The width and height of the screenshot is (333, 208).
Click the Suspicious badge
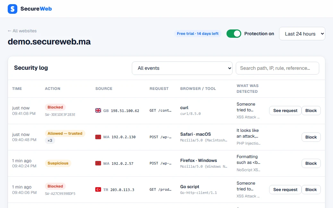(58, 163)
